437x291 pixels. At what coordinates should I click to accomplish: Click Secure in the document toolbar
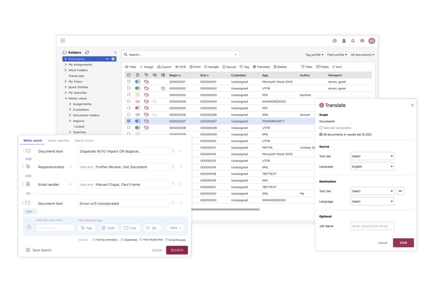(229, 67)
